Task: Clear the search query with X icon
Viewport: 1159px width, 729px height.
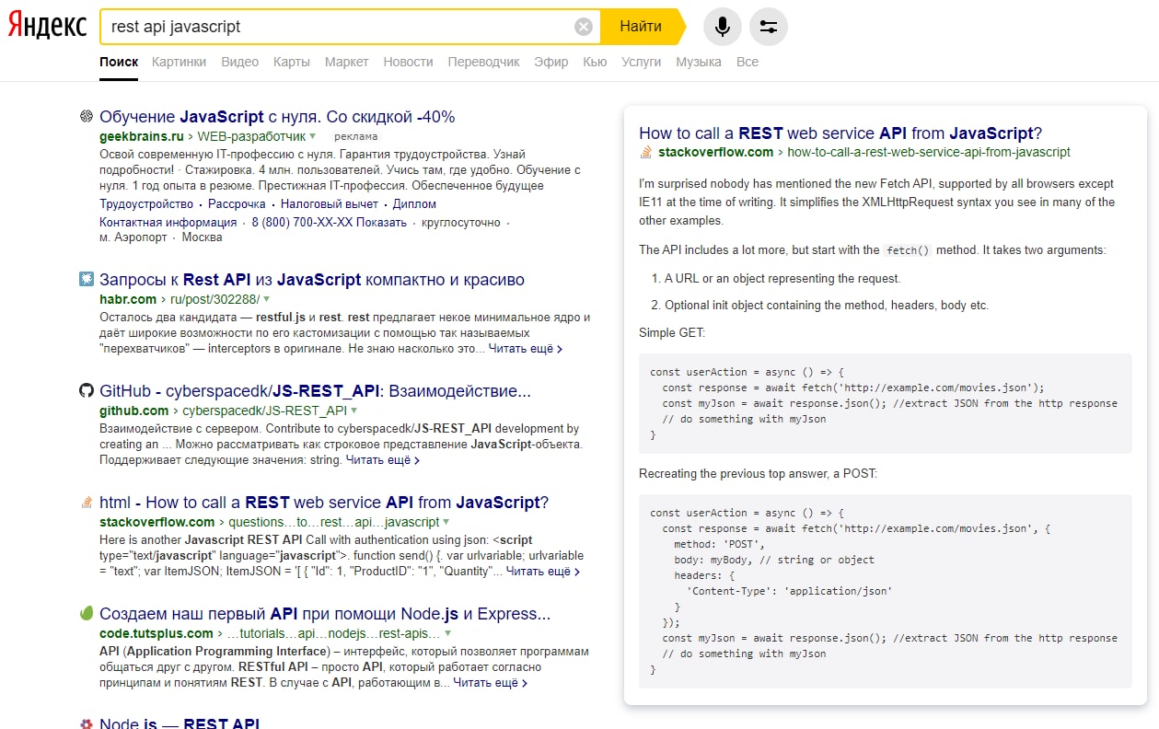Action: pyautogui.click(x=583, y=27)
